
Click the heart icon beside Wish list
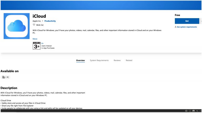point(34,25)
